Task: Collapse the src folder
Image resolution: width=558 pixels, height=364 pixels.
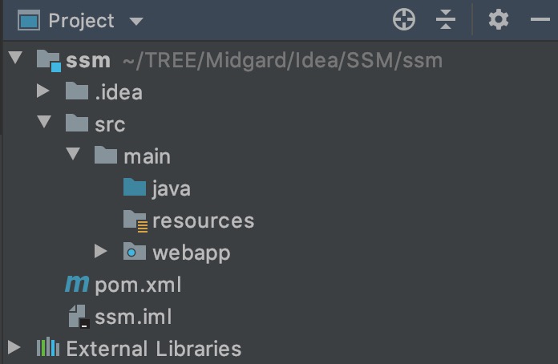Action: click(x=43, y=123)
